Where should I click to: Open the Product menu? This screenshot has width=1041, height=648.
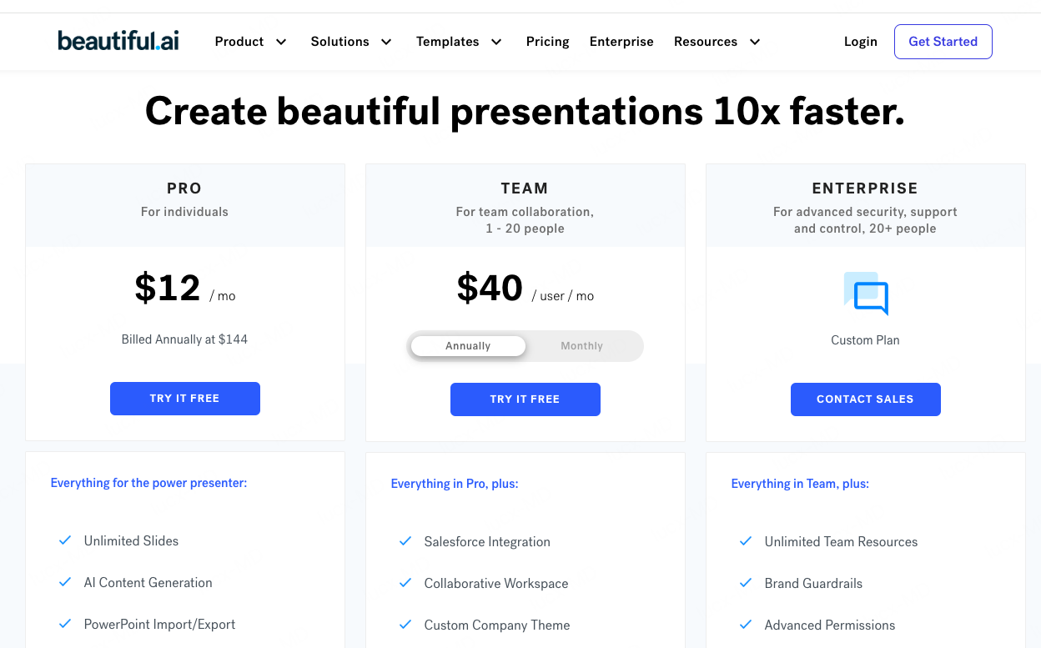[239, 42]
